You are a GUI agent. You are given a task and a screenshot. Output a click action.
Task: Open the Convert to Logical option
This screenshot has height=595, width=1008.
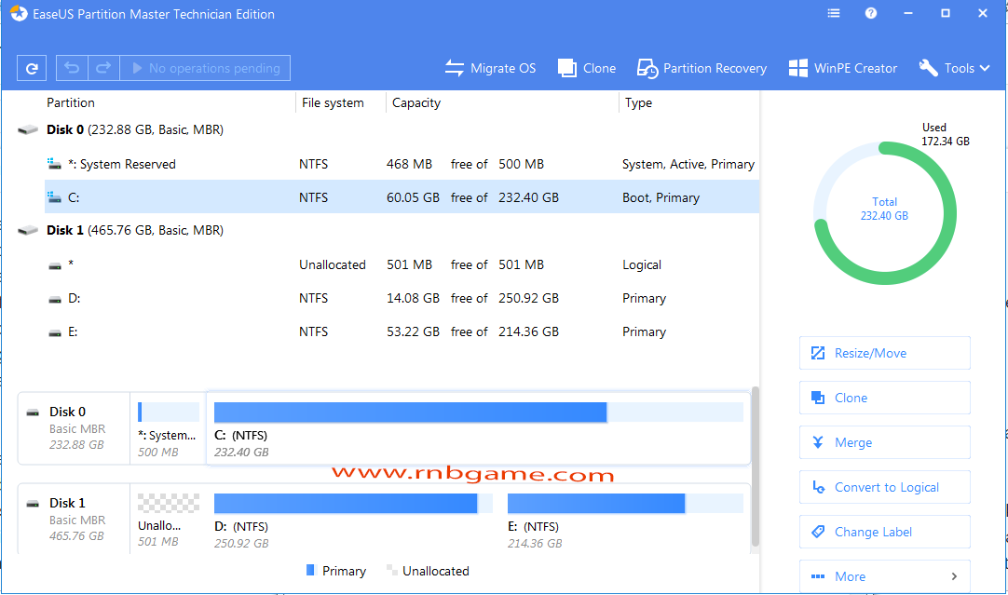coord(883,487)
